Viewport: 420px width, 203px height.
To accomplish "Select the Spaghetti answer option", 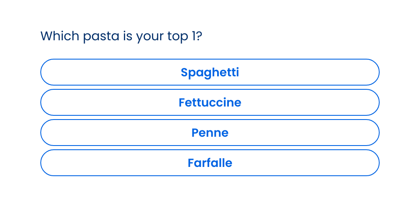I will [210, 72].
